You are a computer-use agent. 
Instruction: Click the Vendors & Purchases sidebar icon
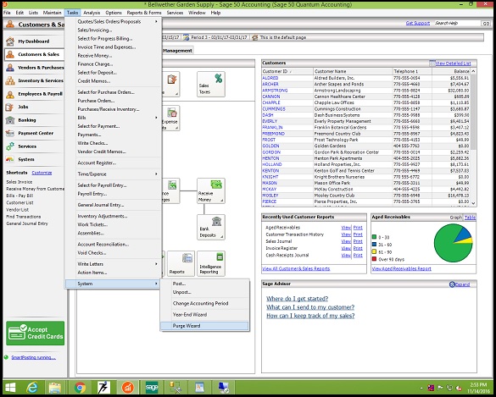(10, 68)
